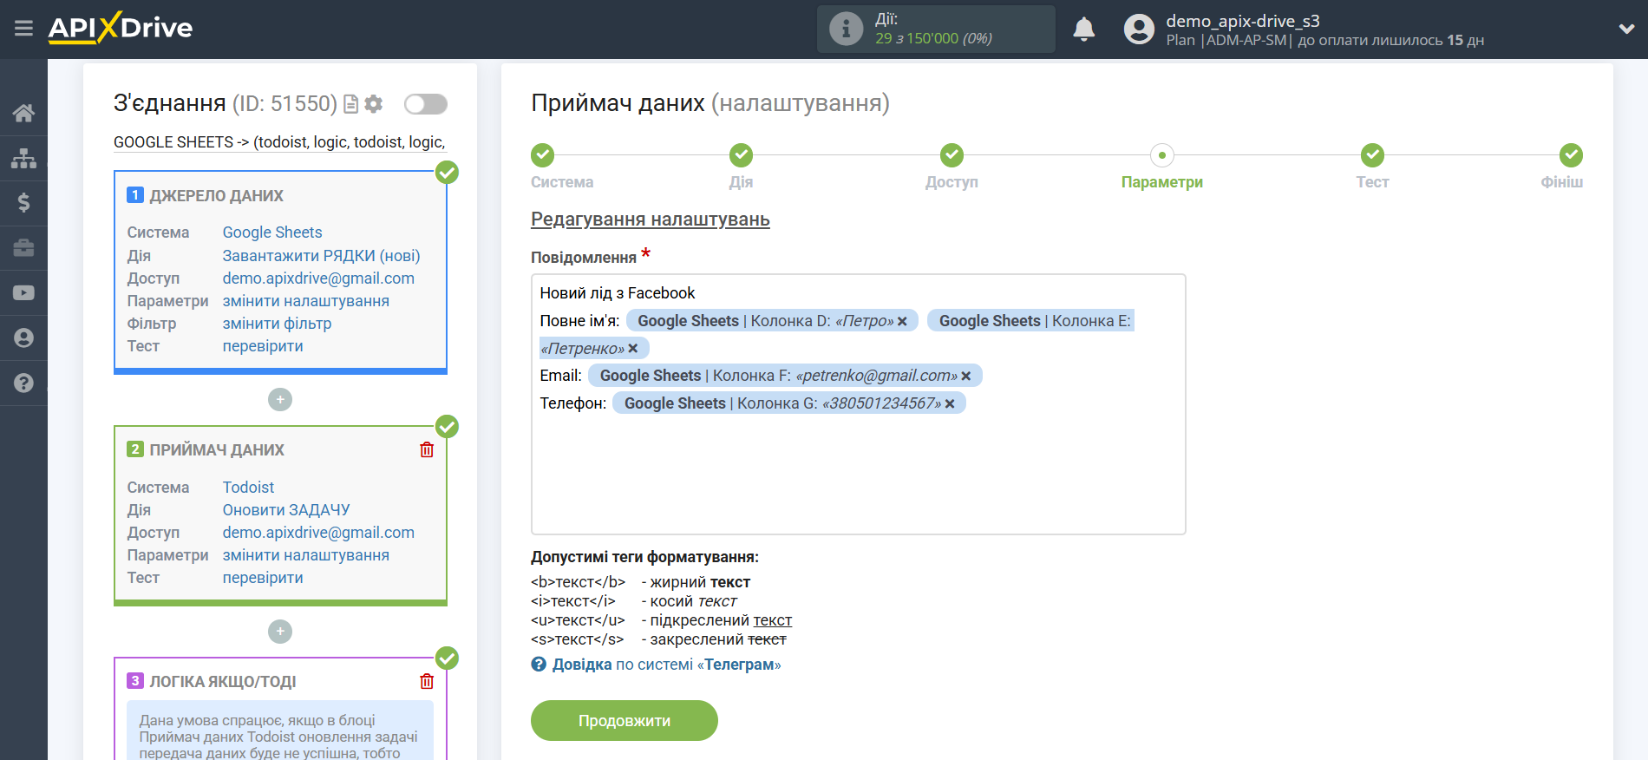The width and height of the screenshot is (1648, 760).
Task: Go to the Тест step
Action: 1372,155
